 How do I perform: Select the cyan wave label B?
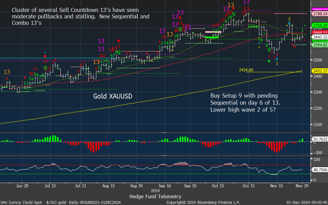[289, 23]
